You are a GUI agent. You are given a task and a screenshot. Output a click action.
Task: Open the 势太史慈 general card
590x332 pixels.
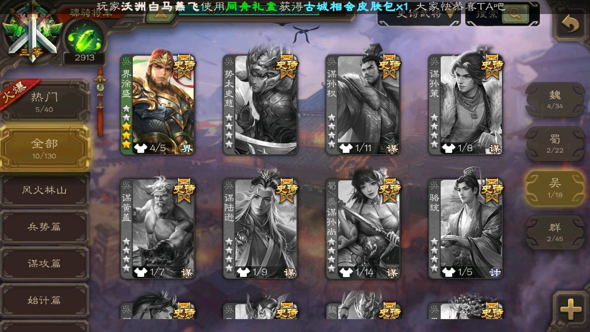click(260, 105)
